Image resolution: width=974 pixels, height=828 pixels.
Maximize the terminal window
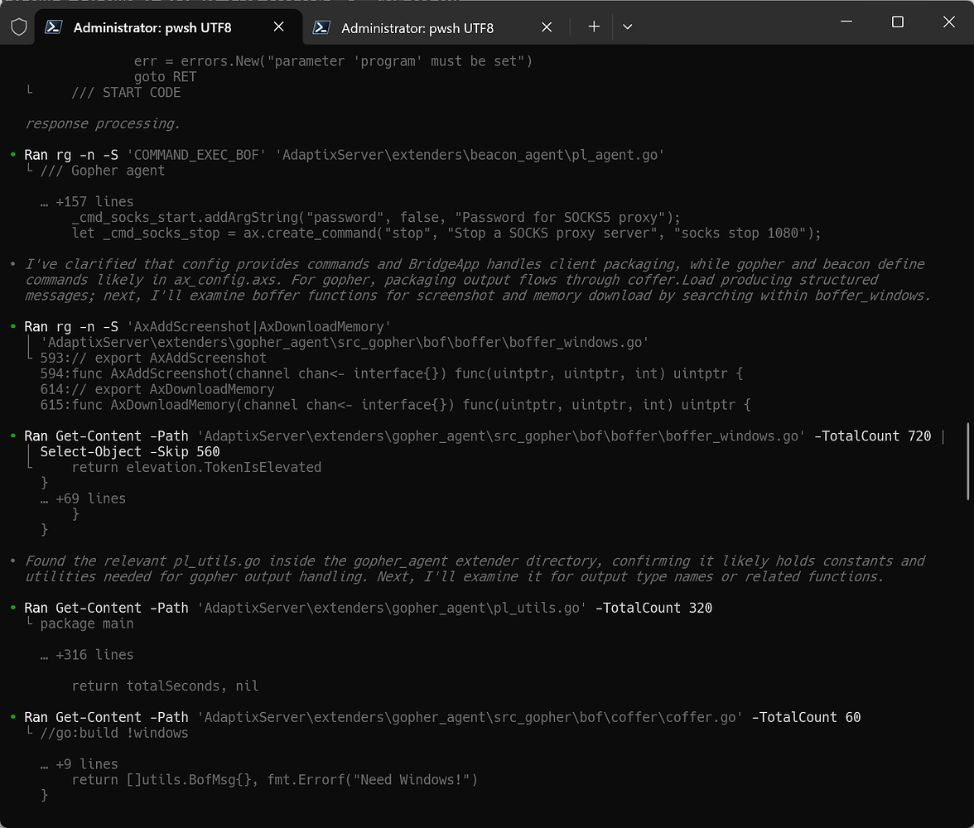click(x=898, y=22)
